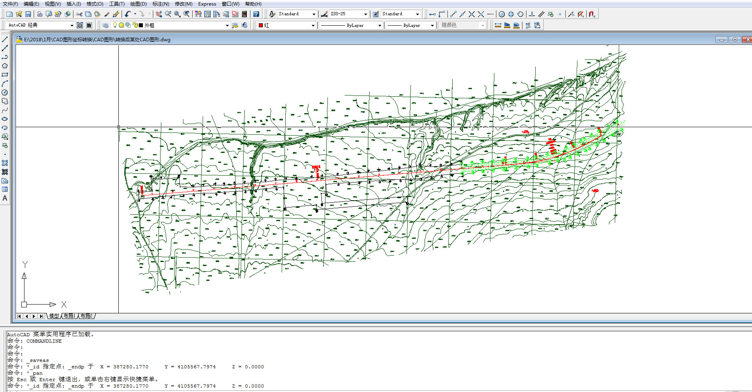752x392 pixels.
Task: Click the Workspace Settings gear icon
Action: click(x=80, y=25)
